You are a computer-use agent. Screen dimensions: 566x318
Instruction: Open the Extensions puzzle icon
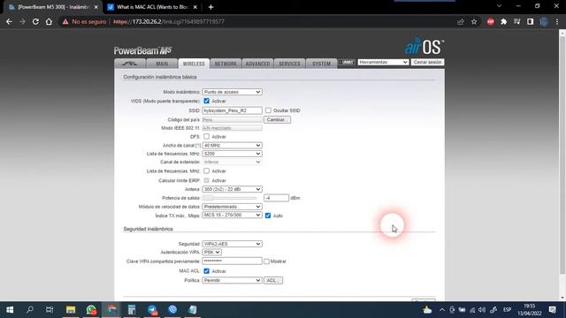[x=503, y=22]
